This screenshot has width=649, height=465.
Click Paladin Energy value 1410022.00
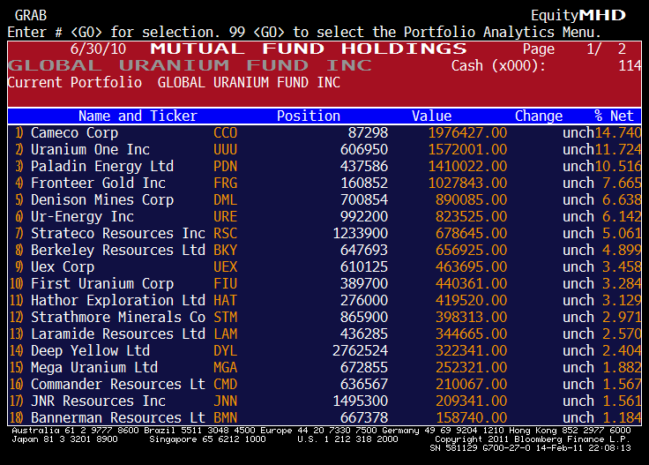(x=467, y=167)
